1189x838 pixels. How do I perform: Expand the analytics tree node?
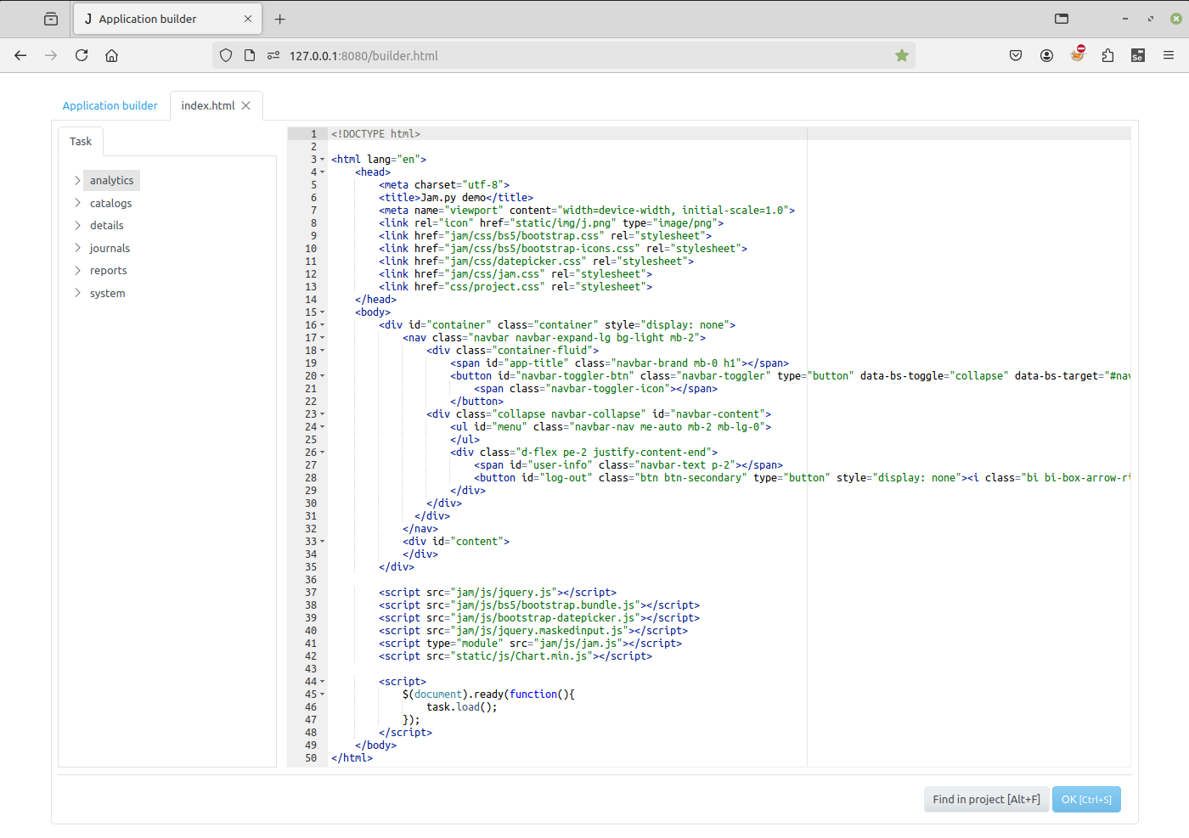(77, 180)
